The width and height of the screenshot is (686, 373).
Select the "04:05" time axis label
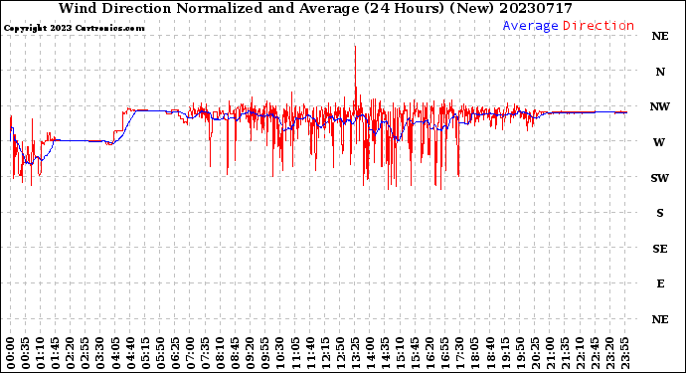pos(115,353)
